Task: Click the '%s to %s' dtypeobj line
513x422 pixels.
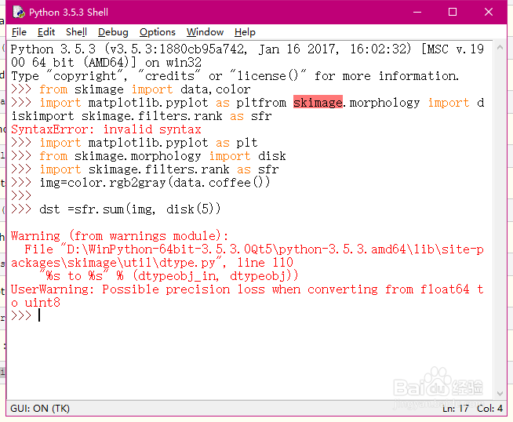Action: click(169, 276)
